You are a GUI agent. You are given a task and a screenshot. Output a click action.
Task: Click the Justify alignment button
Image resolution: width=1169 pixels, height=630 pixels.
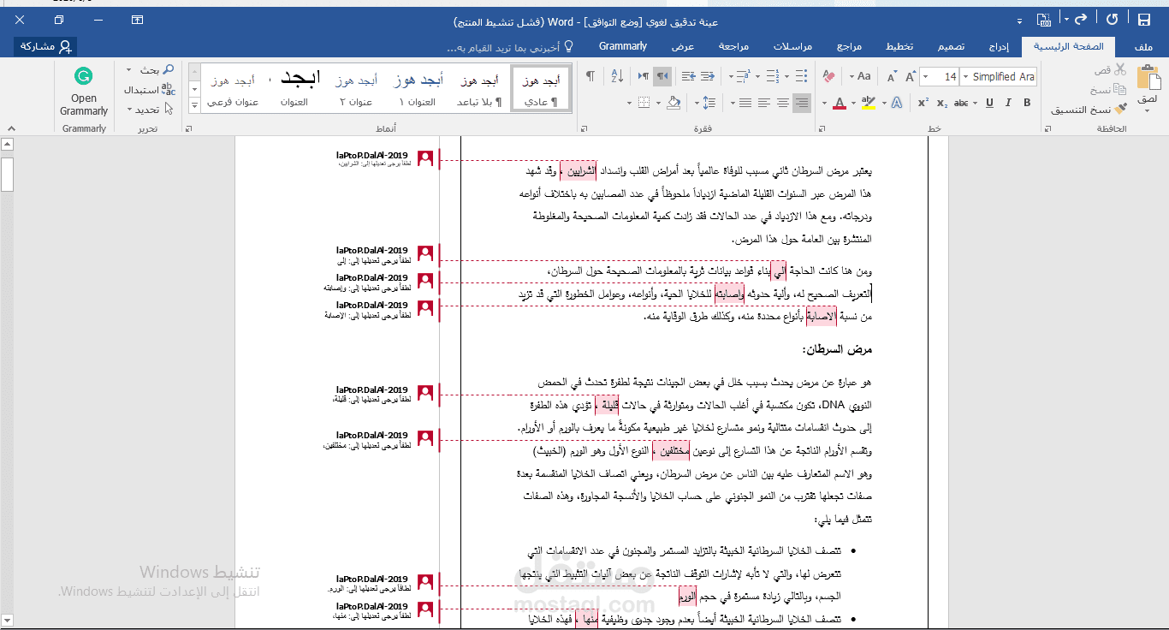pos(745,103)
